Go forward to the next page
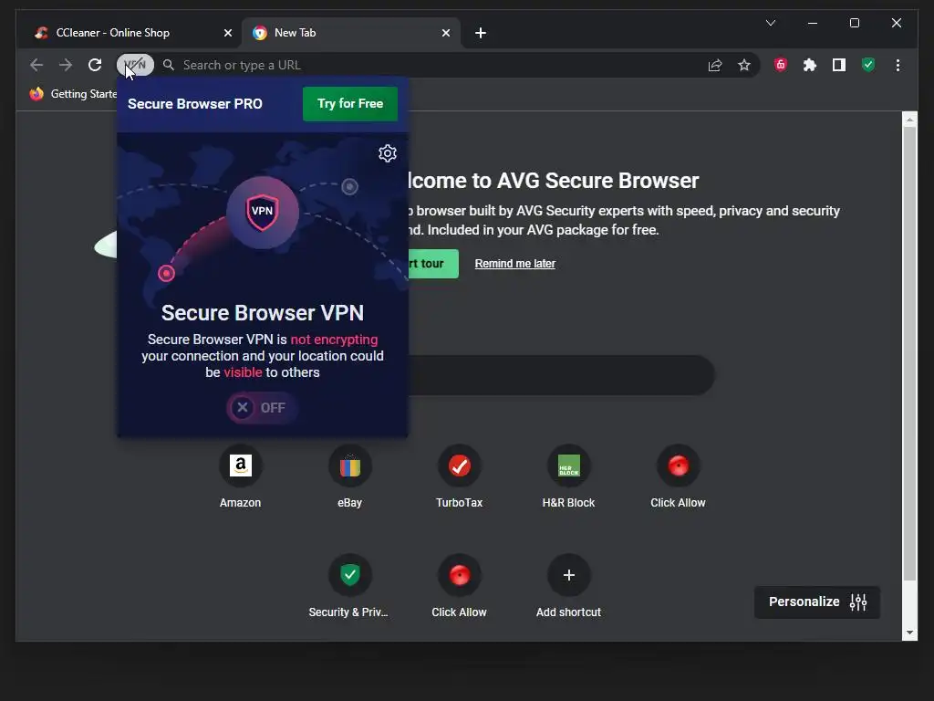 point(66,65)
